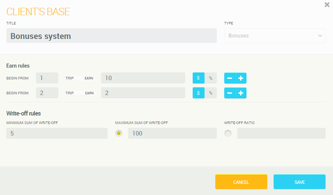
Task: Enable the Write-off ratio radio button
Action: [228, 133]
